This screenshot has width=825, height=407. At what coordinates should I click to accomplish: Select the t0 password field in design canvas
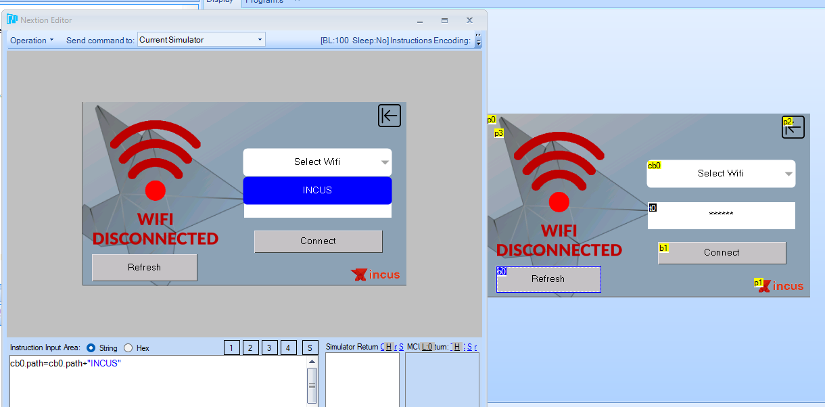pyautogui.click(x=721, y=216)
